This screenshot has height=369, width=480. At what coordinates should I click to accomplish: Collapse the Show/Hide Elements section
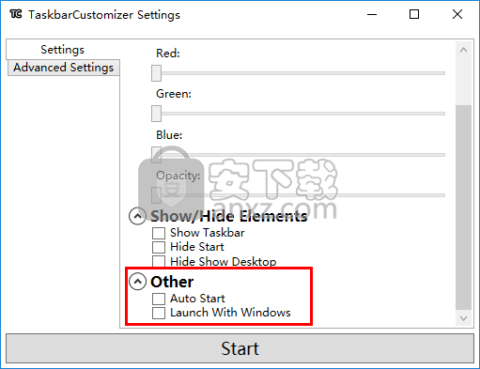coord(137,216)
